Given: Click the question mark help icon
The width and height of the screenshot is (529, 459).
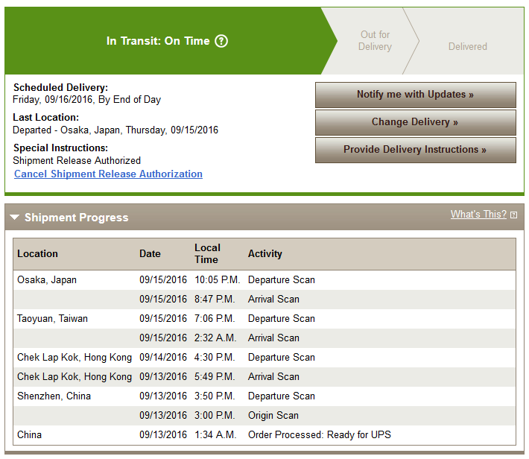Looking at the screenshot, I should [x=221, y=41].
